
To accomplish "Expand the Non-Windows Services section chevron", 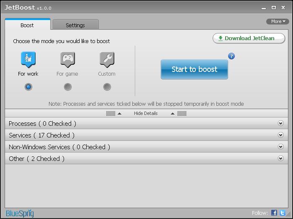I will point(281,147).
